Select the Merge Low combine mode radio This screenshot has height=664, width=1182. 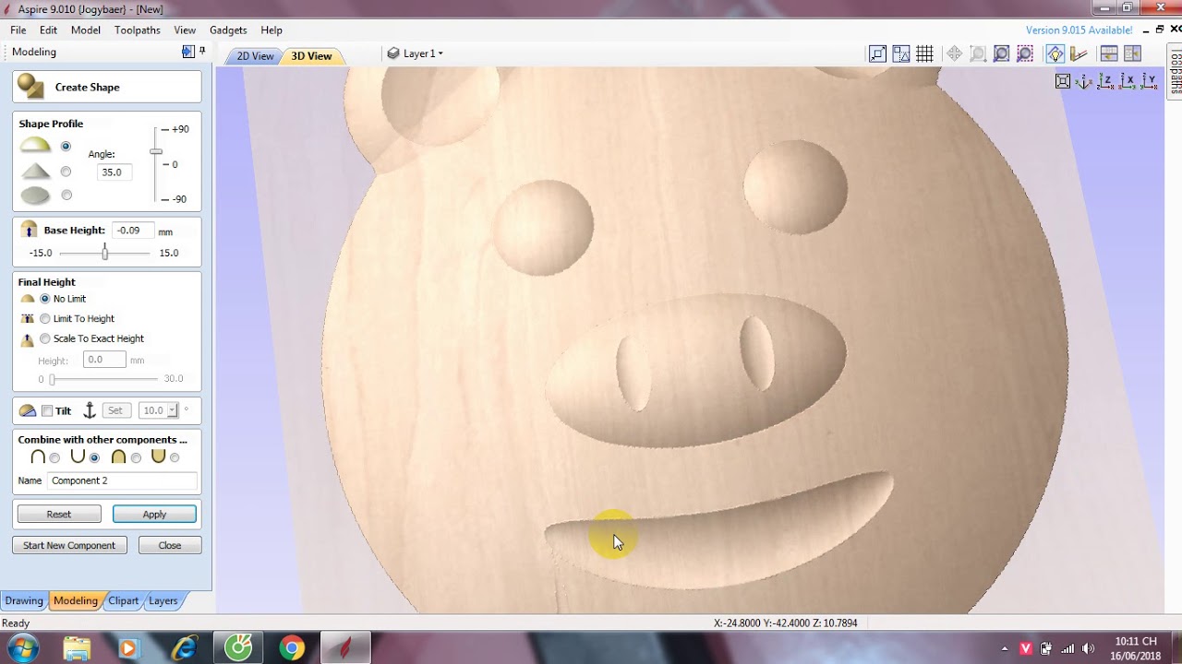tap(175, 457)
